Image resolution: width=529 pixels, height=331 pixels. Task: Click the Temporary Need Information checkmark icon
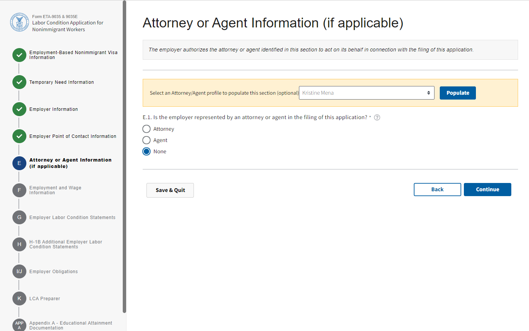[x=19, y=82]
